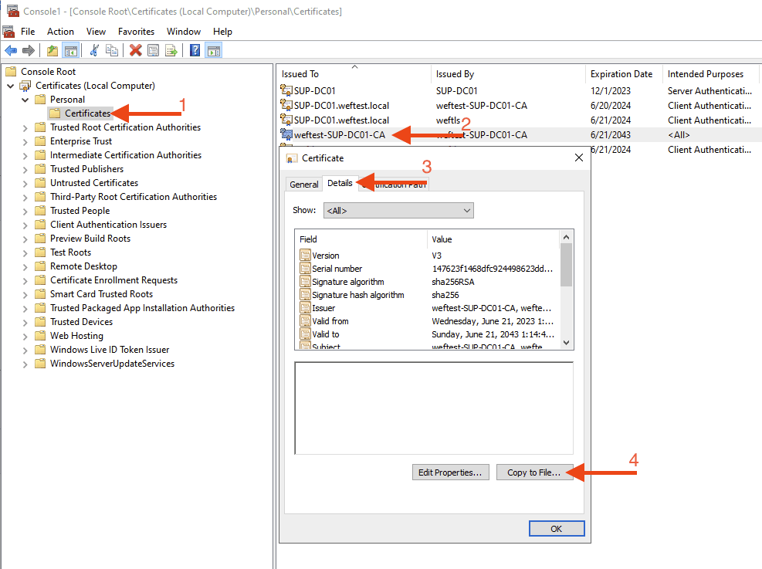This screenshot has width=762, height=569.
Task: Click the console document icon left of File
Action: [x=8, y=32]
